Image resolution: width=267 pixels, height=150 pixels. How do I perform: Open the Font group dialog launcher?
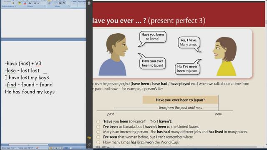(45, 6)
